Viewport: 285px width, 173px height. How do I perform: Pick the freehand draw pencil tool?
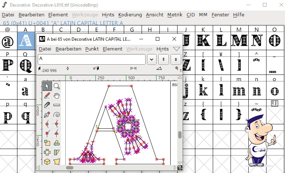(47, 96)
